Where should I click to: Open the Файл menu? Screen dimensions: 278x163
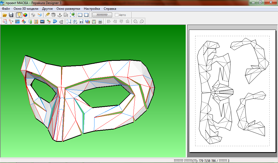tap(6, 8)
